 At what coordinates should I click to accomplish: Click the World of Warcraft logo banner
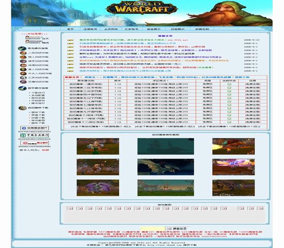[x=142, y=8]
